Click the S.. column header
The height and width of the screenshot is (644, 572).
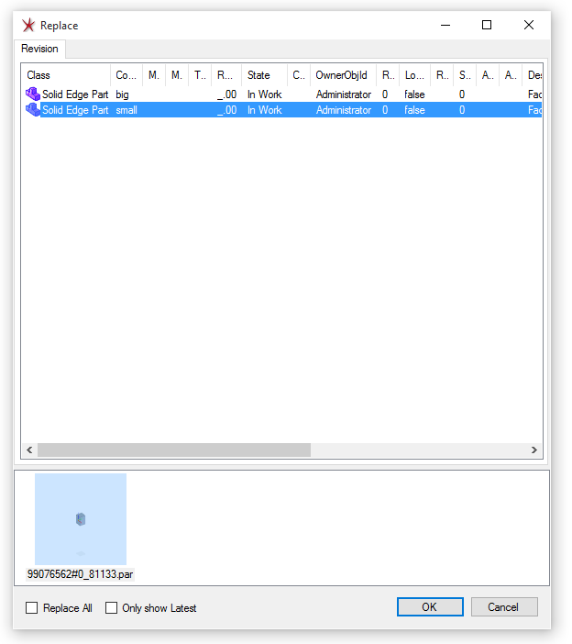tap(465, 75)
